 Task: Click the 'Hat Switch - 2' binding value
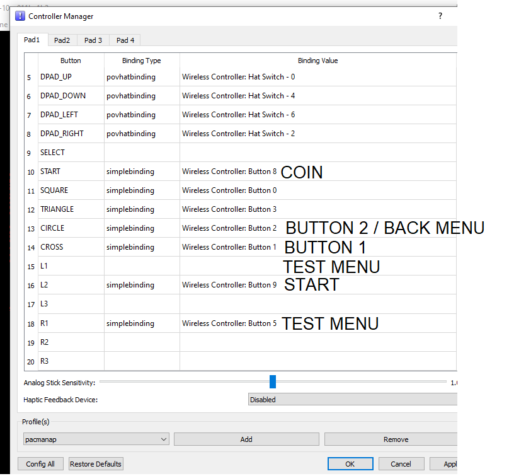[318, 134]
